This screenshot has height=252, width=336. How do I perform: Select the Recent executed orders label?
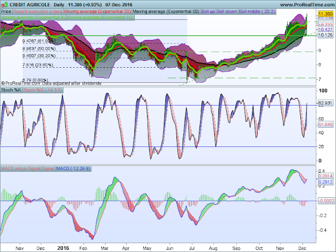[37, 12]
